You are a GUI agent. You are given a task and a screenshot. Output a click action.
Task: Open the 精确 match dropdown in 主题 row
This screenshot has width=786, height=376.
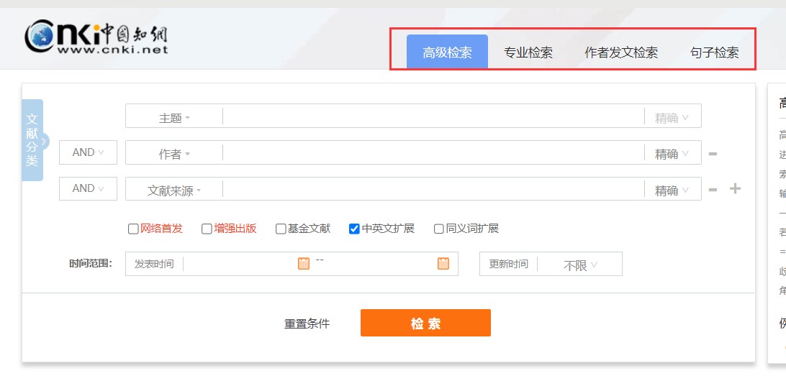(x=672, y=118)
